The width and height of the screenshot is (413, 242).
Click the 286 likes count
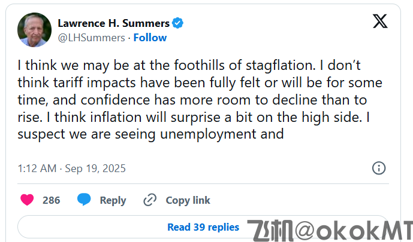[x=52, y=200]
